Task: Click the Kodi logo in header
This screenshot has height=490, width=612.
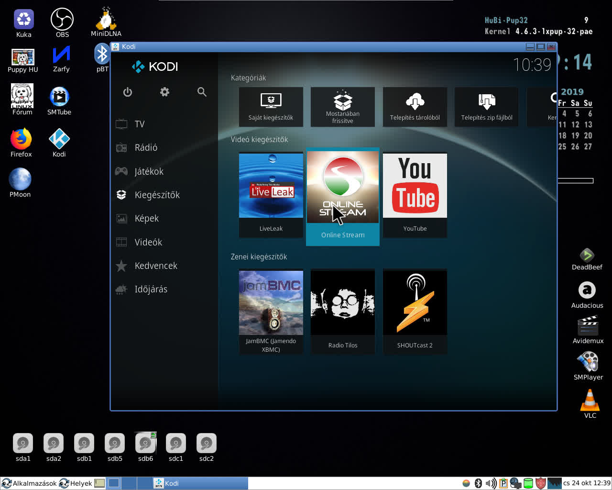Action: (155, 67)
